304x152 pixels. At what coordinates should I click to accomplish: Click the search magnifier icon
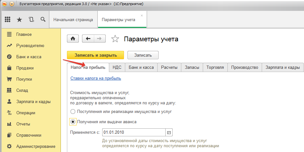pos(43,20)
